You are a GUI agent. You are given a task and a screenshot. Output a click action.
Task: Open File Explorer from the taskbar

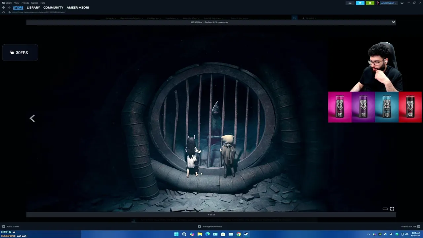(200, 234)
